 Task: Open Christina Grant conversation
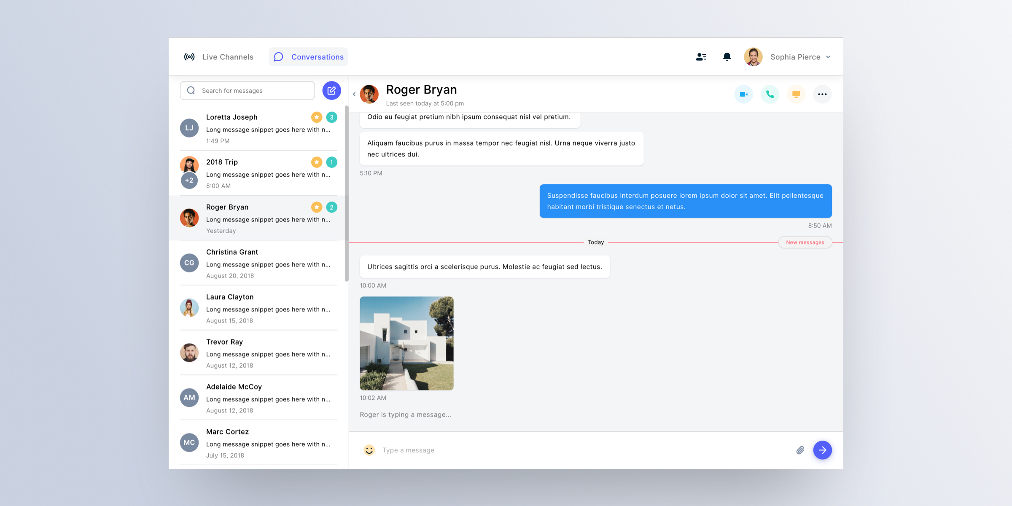point(258,263)
